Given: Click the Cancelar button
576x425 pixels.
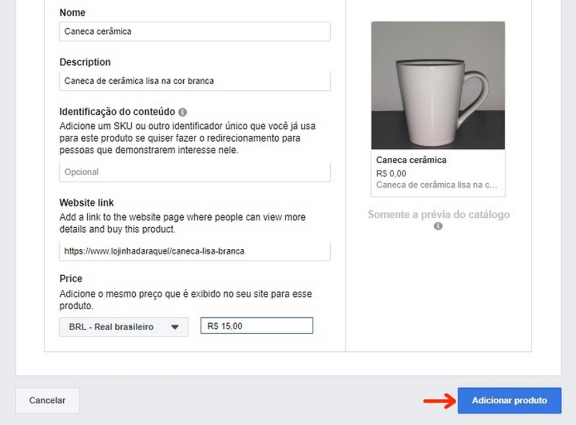Looking at the screenshot, I should [47, 400].
